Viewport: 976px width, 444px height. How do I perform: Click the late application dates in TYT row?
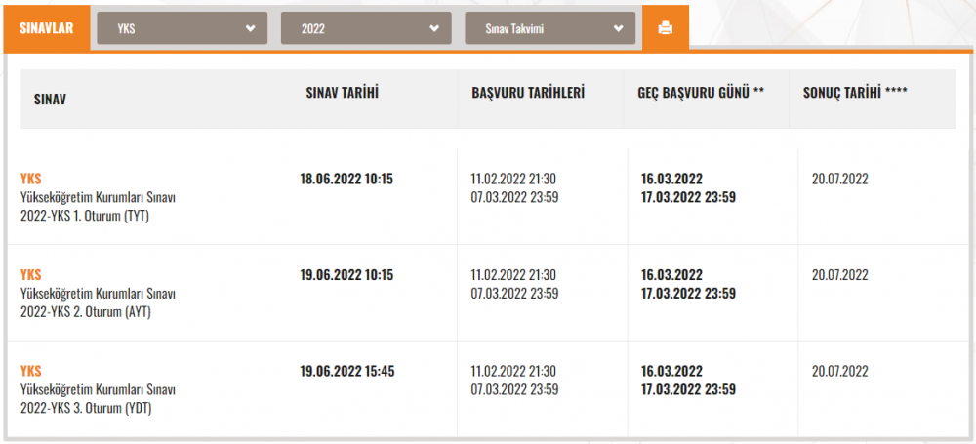(x=688, y=187)
